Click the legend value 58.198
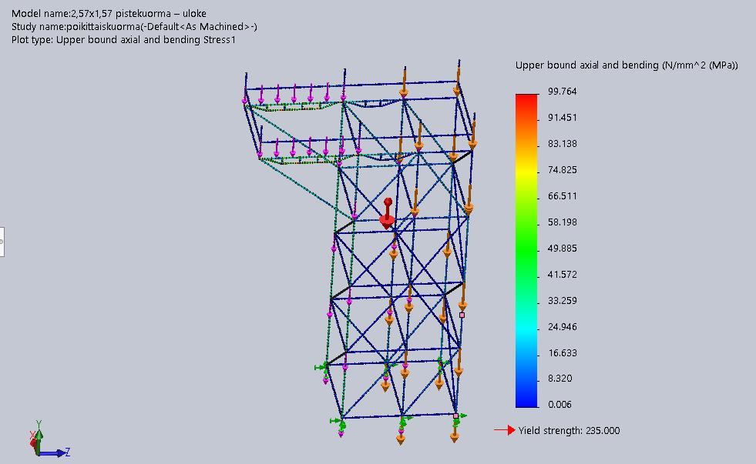 click(x=562, y=222)
